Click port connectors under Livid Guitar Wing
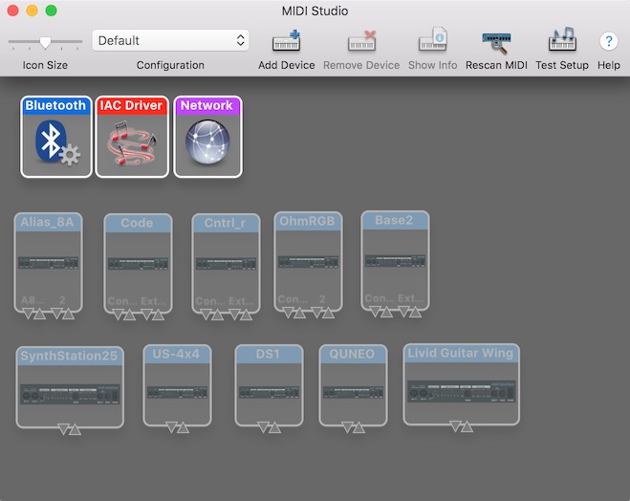630x501 pixels. (461, 425)
